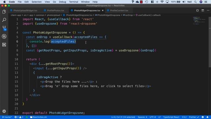Image resolution: width=211 pixels, height=119 pixels.
Task: Close the PhotoWidgetDropzone.tsx tab
Action: [103, 10]
